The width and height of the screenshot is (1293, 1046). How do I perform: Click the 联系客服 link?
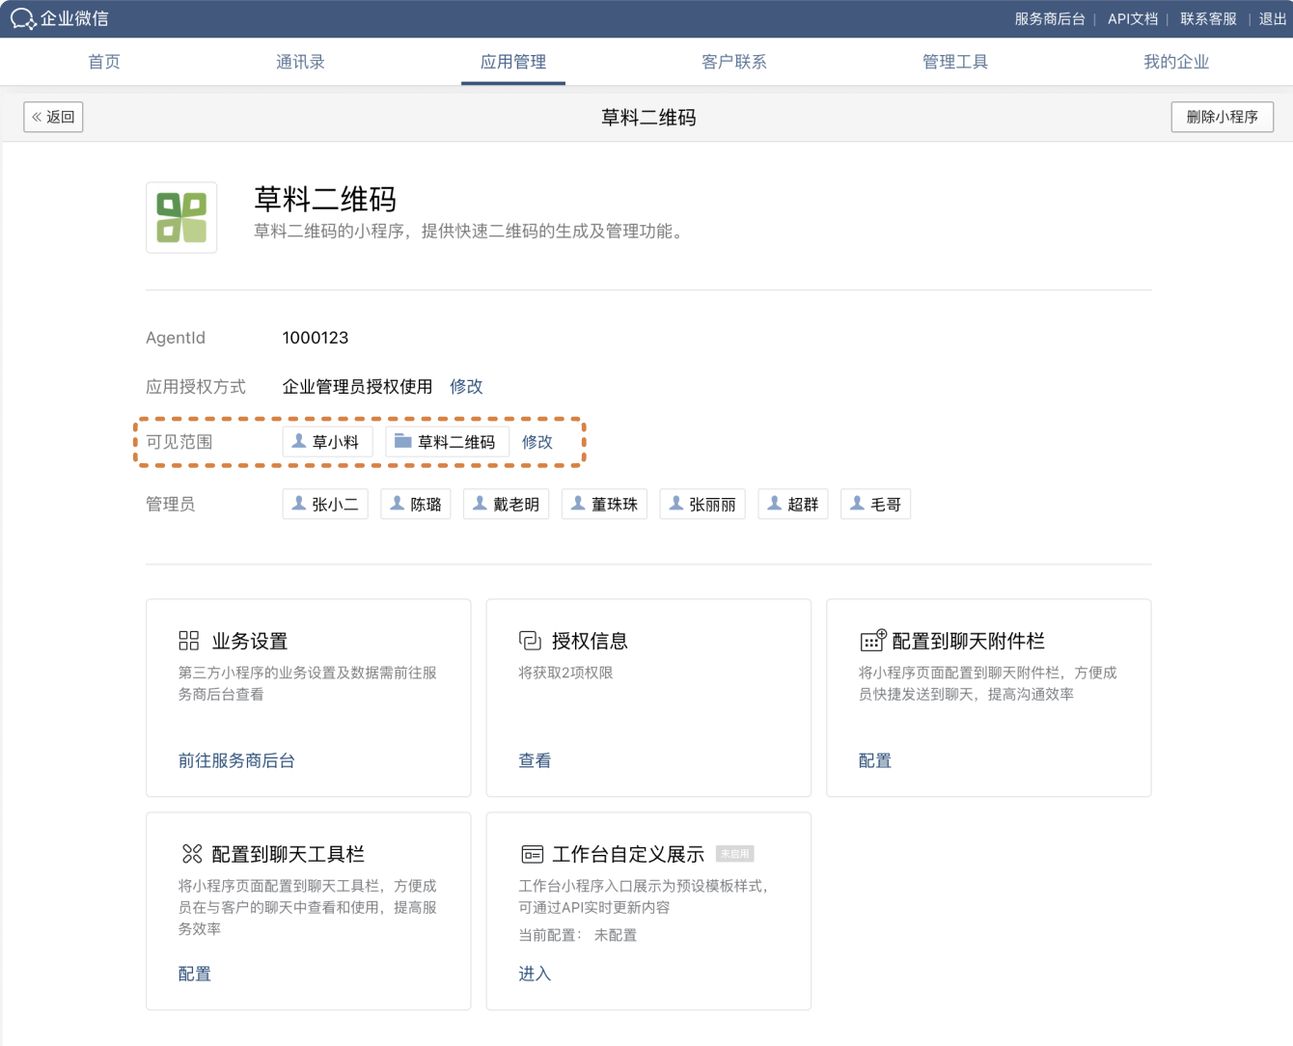(1208, 19)
